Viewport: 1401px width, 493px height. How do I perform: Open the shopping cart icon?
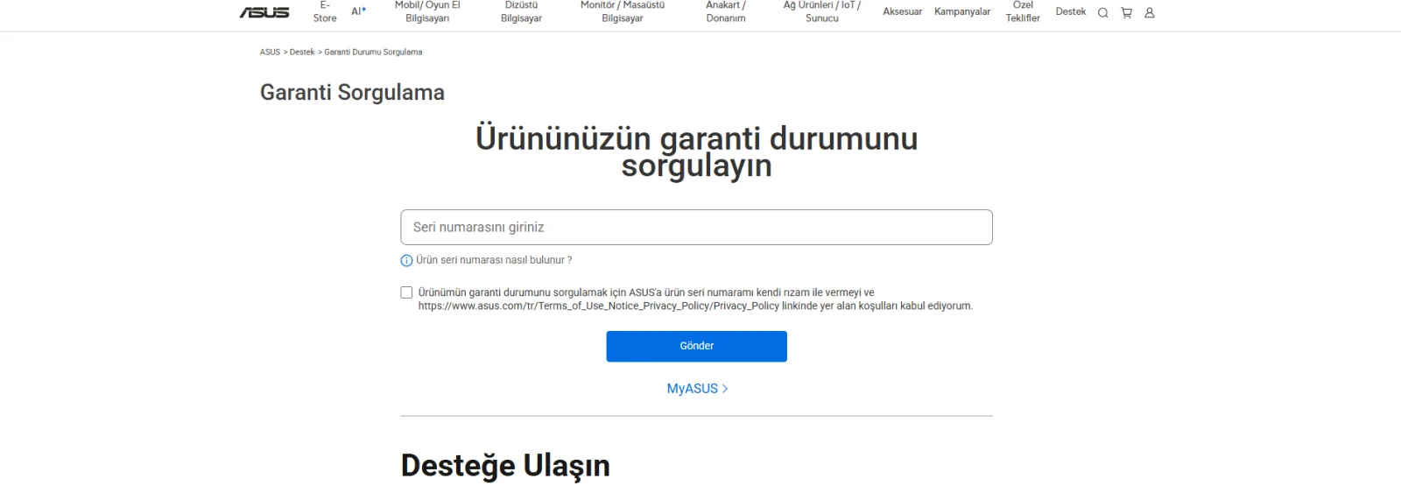tap(1126, 12)
